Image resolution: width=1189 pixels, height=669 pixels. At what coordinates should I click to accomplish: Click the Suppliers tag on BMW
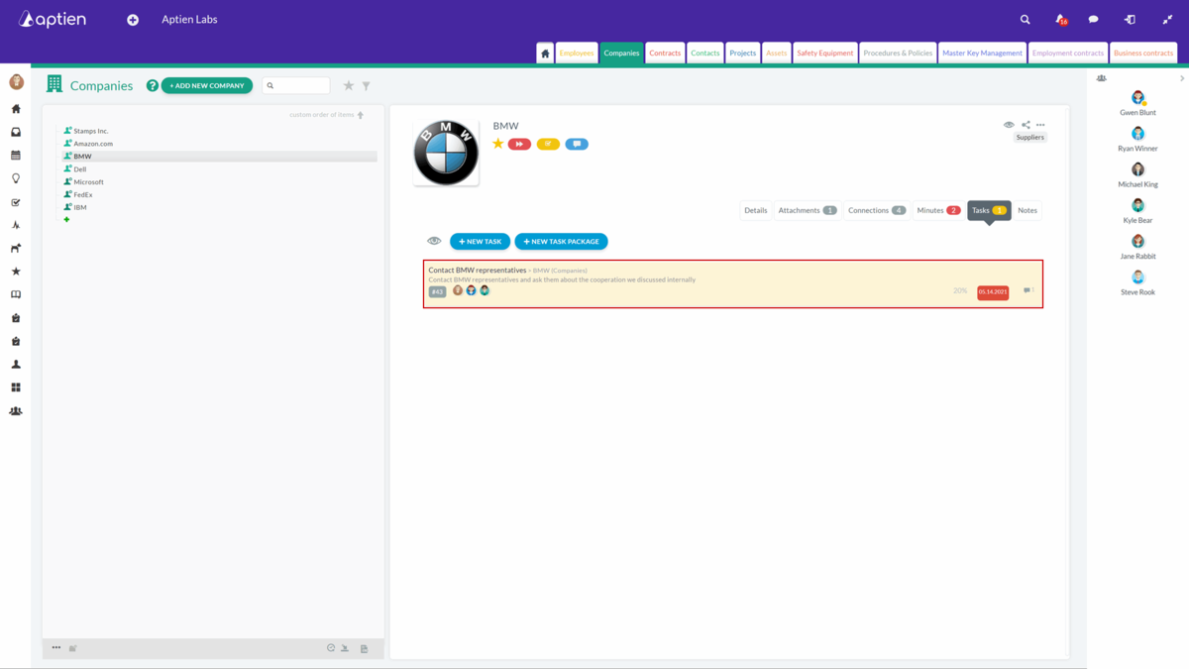(1029, 138)
